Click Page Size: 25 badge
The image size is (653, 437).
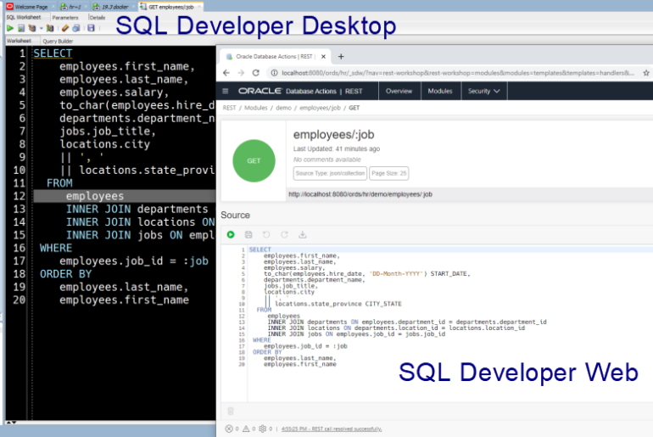388,173
